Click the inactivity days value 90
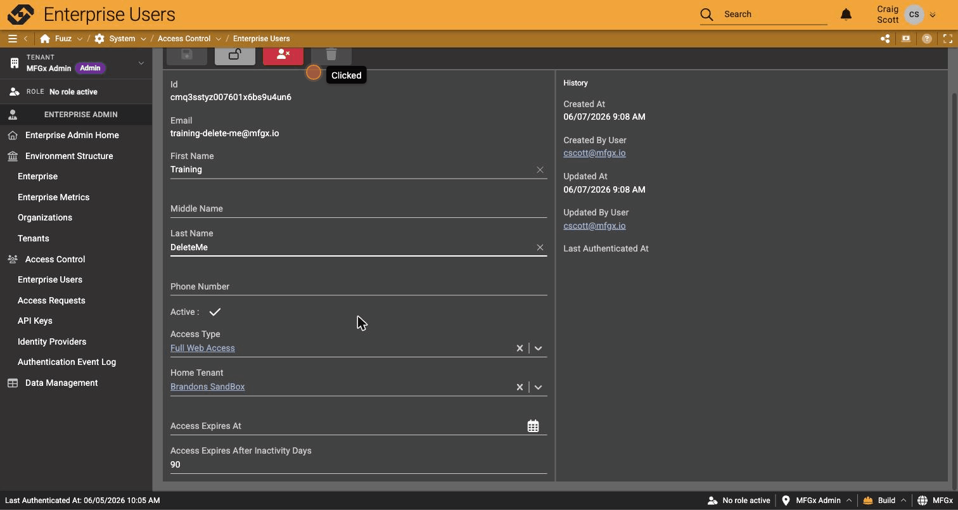Viewport: 958px width, 510px height. pyautogui.click(x=176, y=465)
